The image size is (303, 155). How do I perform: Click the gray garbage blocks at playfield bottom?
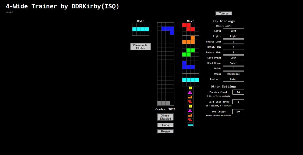tap(164, 103)
